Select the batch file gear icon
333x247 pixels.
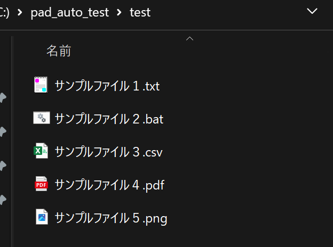click(x=42, y=118)
